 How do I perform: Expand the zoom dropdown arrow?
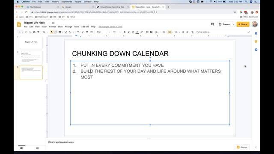[47, 32]
